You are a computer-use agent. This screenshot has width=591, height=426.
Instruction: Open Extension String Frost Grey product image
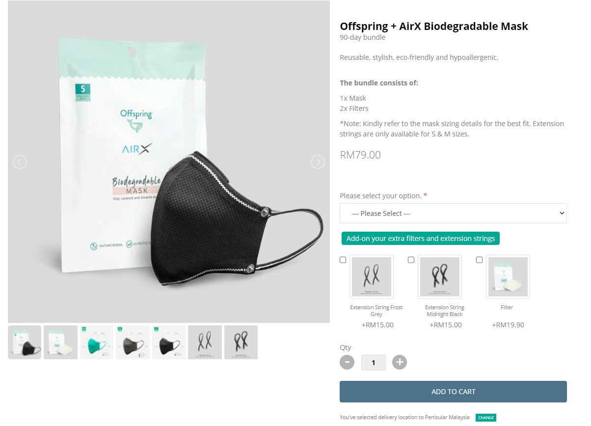pyautogui.click(x=372, y=277)
